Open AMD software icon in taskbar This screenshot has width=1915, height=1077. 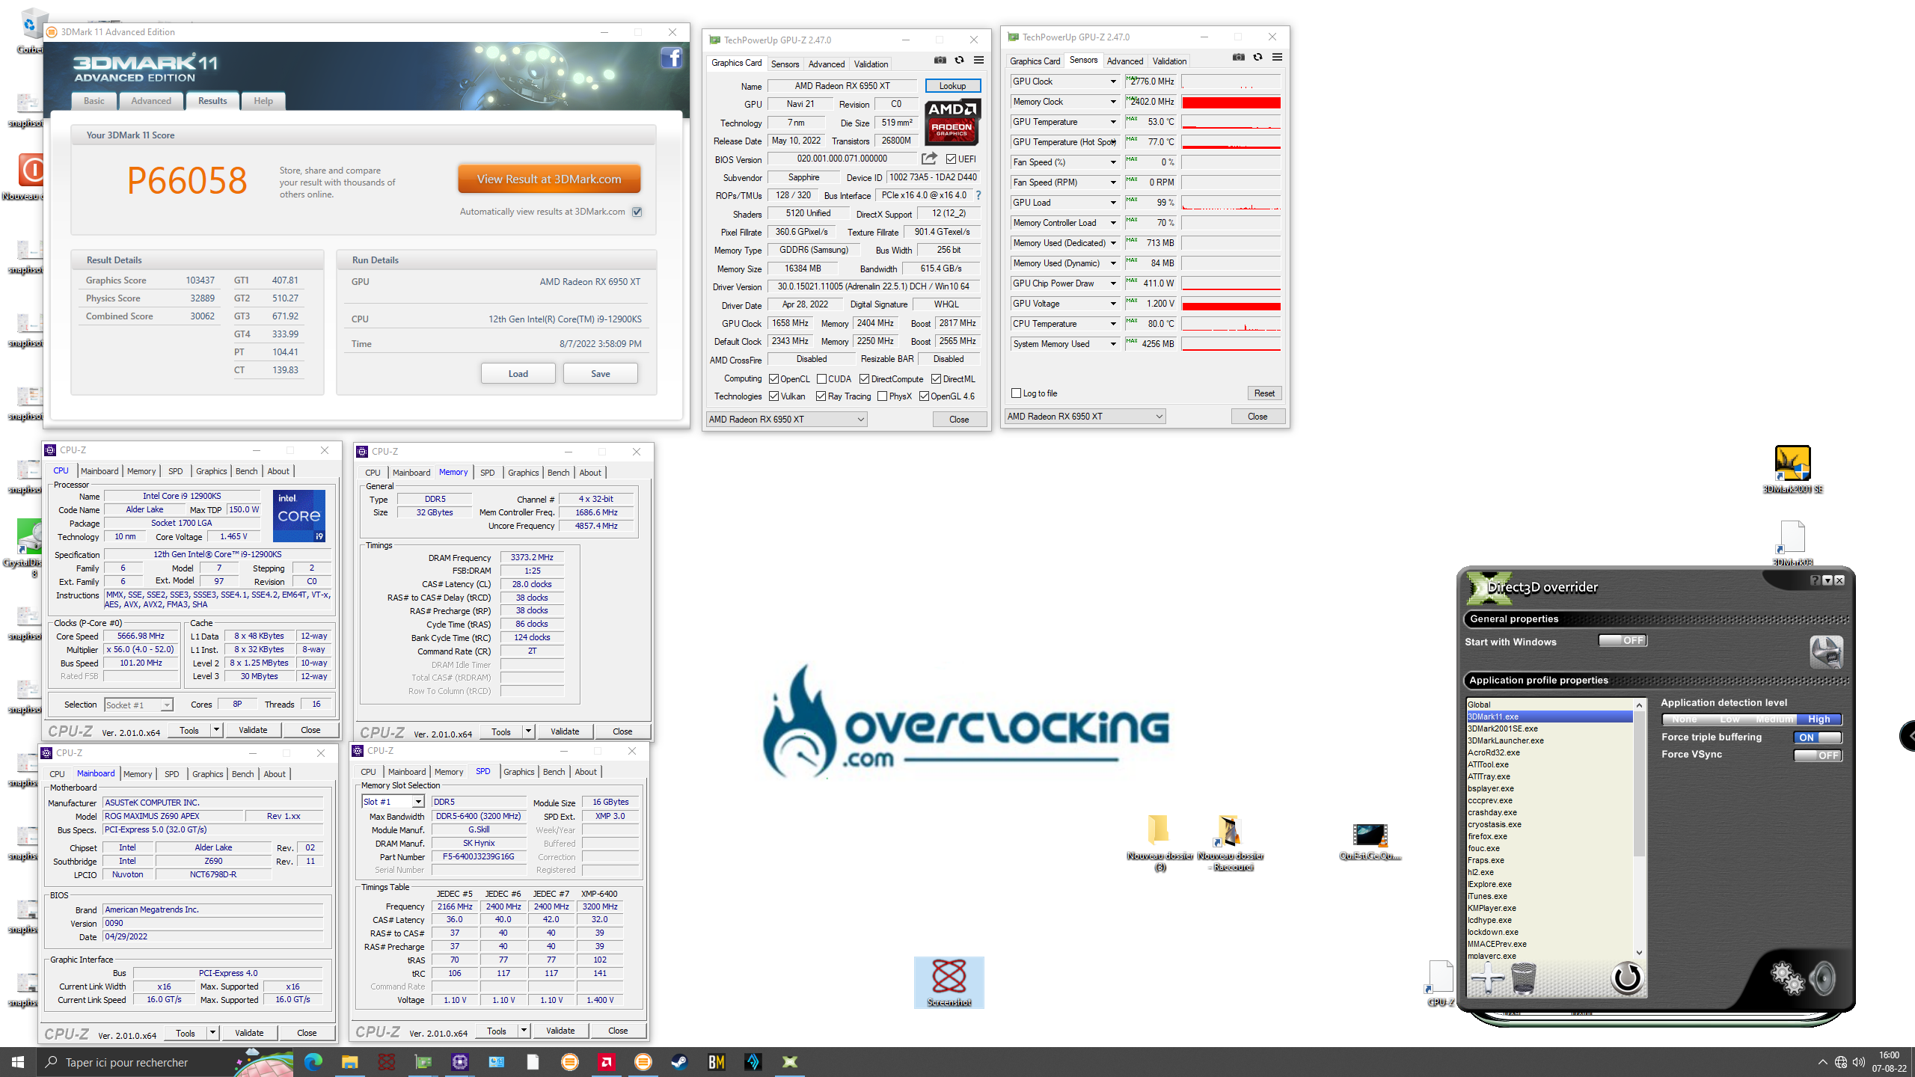[x=606, y=1061]
